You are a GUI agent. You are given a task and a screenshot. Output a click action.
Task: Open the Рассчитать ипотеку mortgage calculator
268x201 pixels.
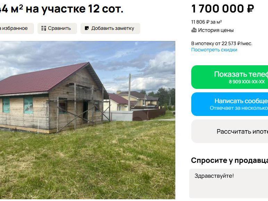229,131
